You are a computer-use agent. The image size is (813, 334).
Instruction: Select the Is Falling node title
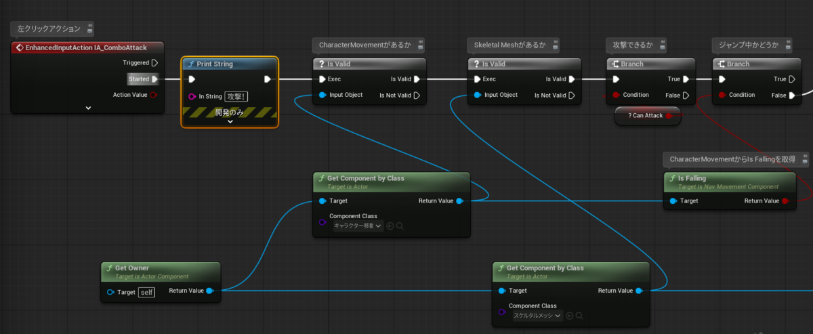[x=692, y=178]
